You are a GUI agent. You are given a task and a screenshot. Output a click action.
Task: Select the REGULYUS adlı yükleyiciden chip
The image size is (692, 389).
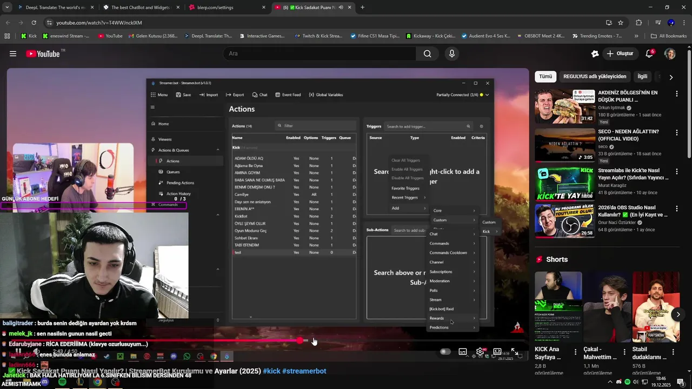click(595, 77)
